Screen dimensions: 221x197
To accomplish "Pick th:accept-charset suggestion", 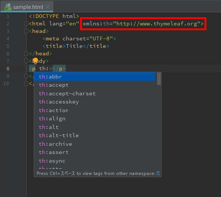I will click(94, 93).
